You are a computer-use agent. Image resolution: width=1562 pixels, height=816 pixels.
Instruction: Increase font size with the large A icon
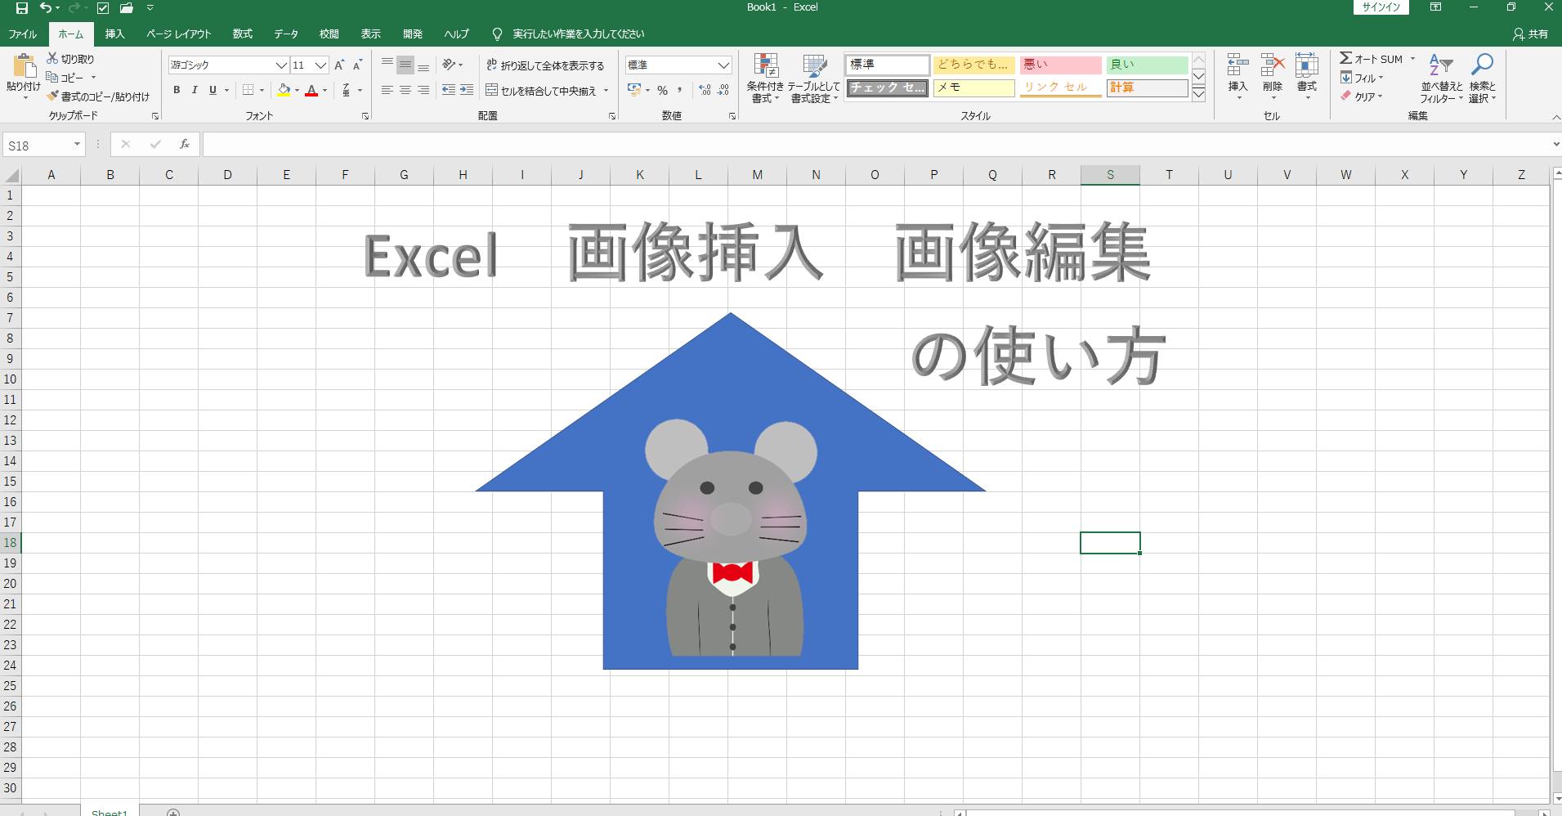(340, 65)
